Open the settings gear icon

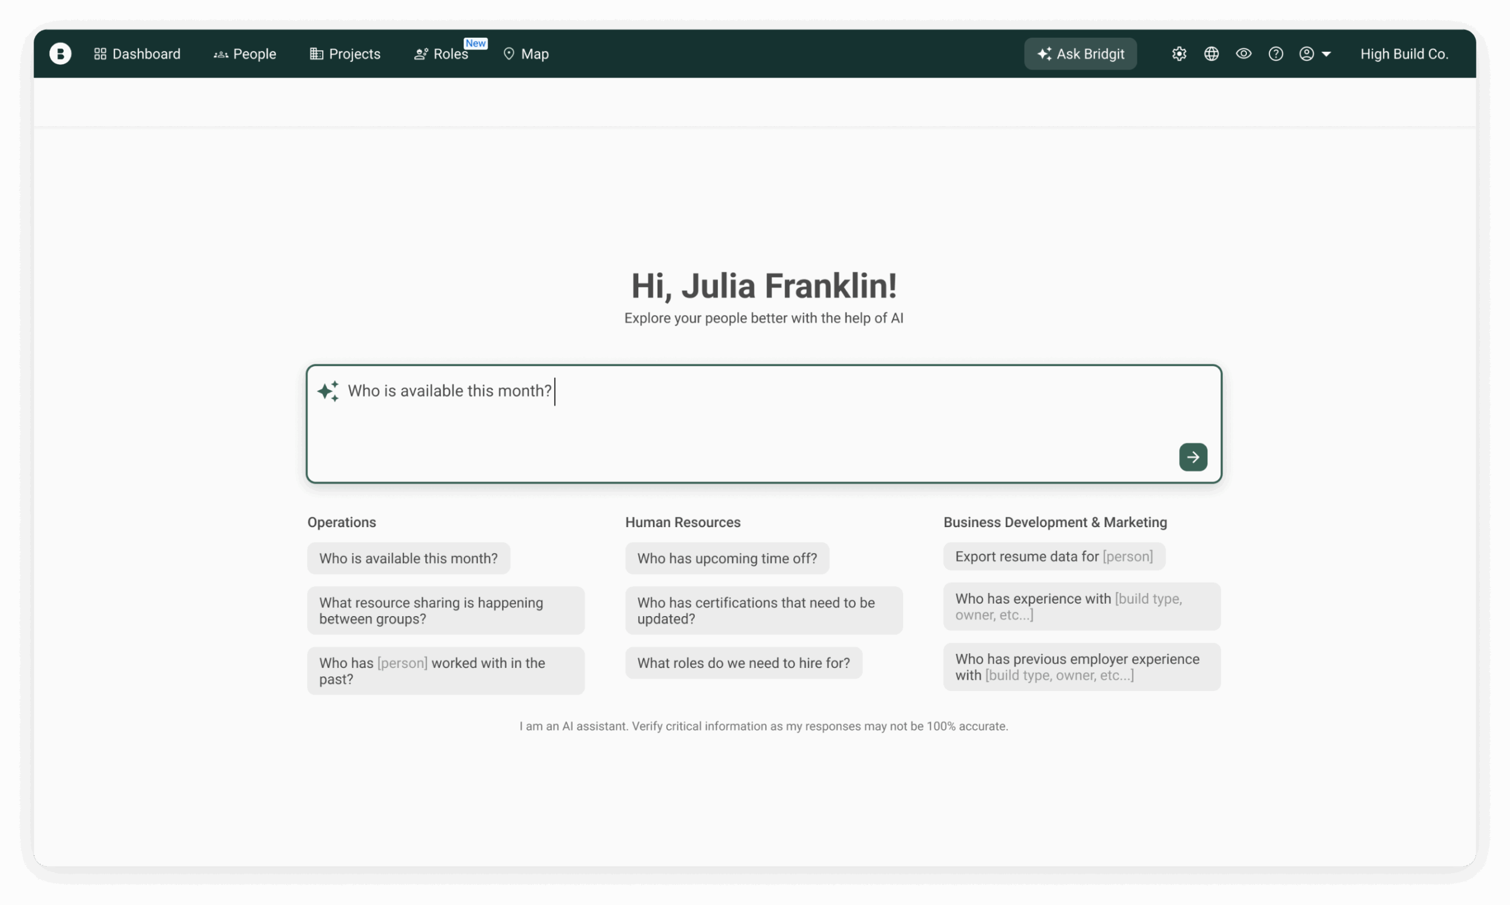pyautogui.click(x=1179, y=54)
